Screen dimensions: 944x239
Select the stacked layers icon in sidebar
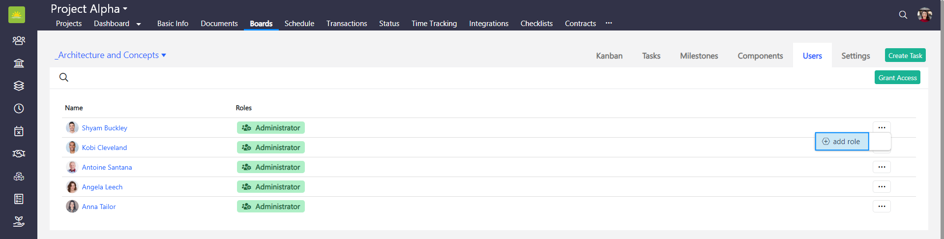(x=19, y=86)
